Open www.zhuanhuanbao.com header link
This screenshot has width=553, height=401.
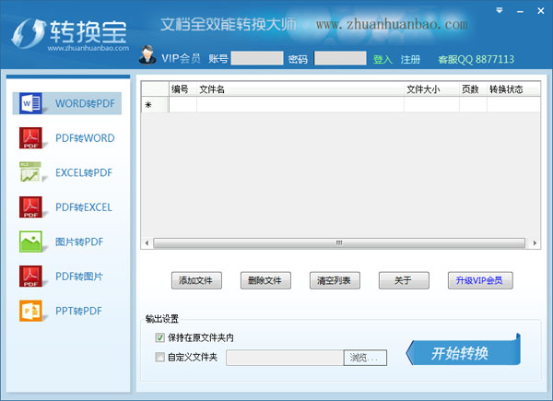pos(392,24)
